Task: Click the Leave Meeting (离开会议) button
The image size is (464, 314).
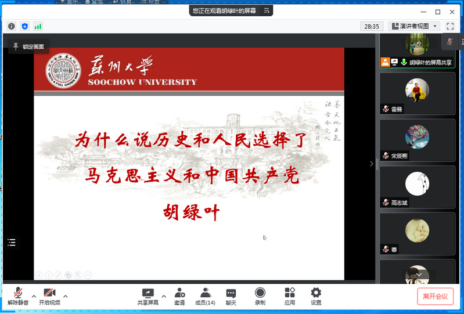Action: pyautogui.click(x=435, y=296)
